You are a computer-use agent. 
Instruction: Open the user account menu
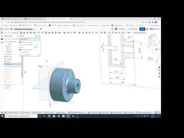pos(155,29)
